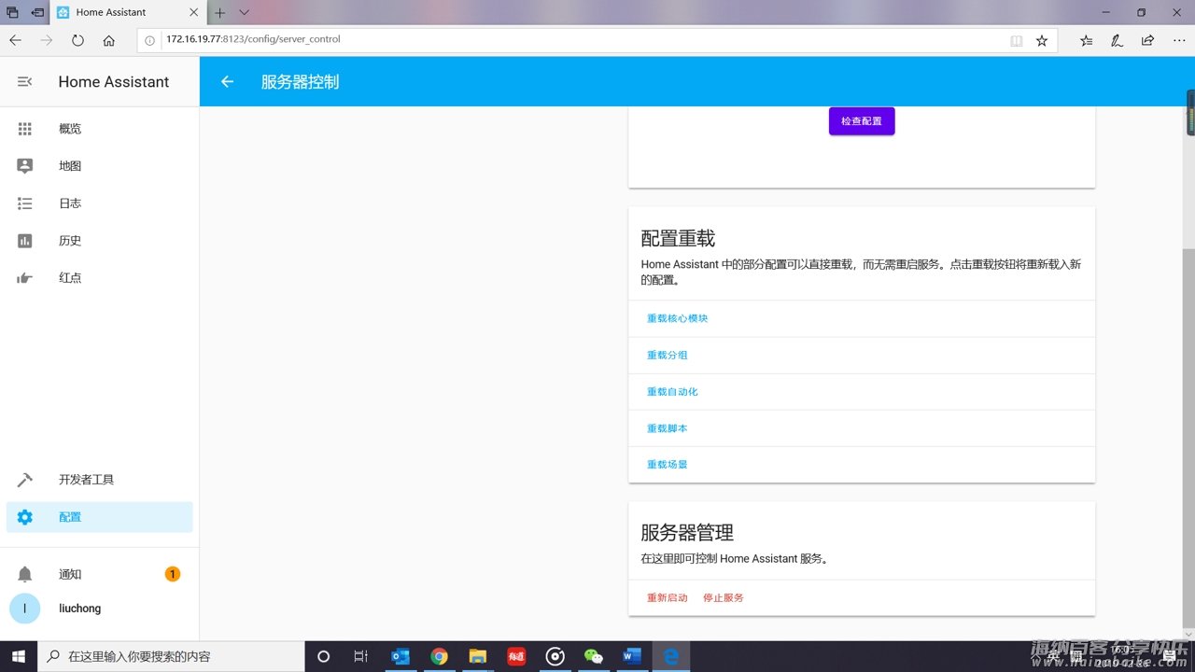Image resolution: width=1195 pixels, height=672 pixels.
Task: Click 重新启动 to restart server
Action: pos(668,597)
